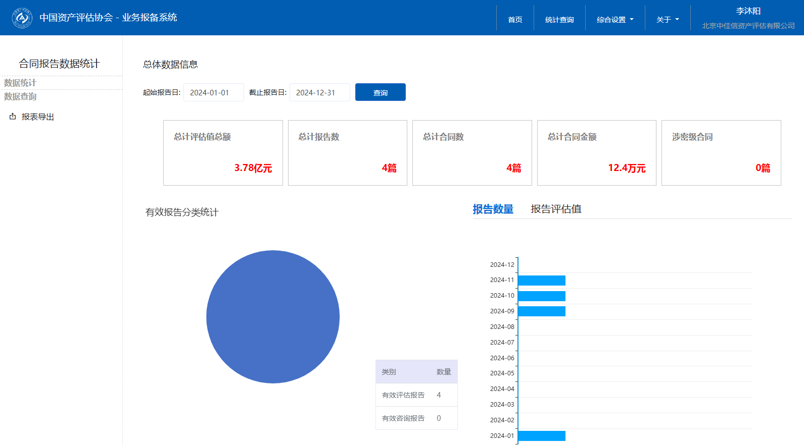Screen dimensions: 804x446
Task: Select 数据查询 in the sidebar
Action: pyautogui.click(x=20, y=96)
